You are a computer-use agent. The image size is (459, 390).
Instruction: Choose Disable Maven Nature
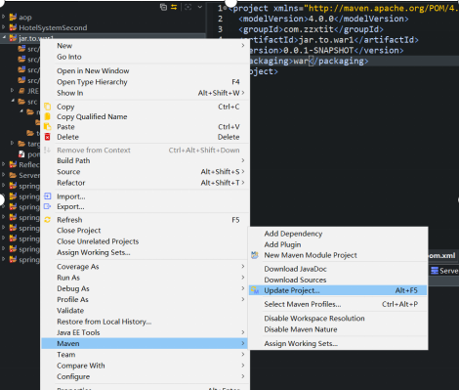click(301, 329)
